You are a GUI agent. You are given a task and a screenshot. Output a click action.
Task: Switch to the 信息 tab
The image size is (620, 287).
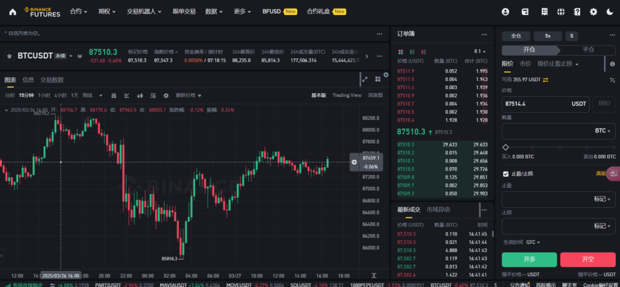pyautogui.click(x=28, y=80)
